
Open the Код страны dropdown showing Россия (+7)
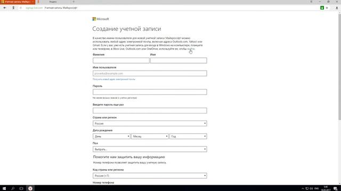(x=150, y=176)
